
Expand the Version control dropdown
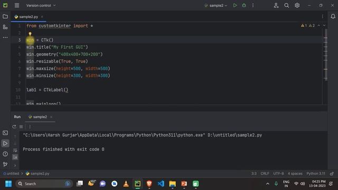(41, 5)
